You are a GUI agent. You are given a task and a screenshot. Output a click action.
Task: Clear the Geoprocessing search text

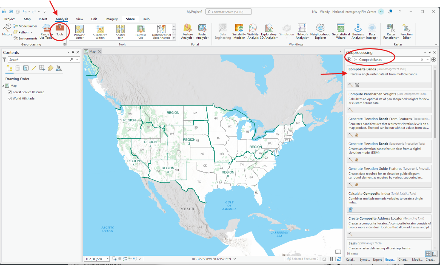422,59
